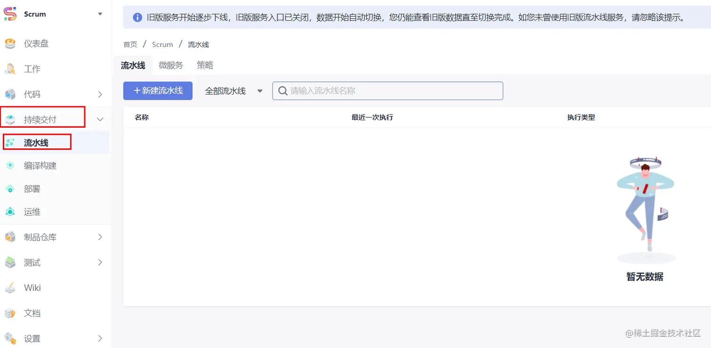Viewport: 711px width, 348px height.
Task: Click the 持续交付 menu label
Action: (x=40, y=119)
